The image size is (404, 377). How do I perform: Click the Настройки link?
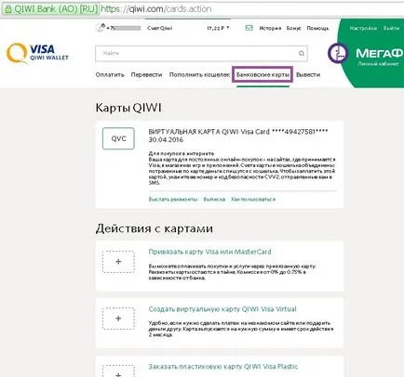tap(363, 28)
